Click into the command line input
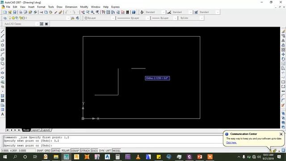 tap(113, 146)
